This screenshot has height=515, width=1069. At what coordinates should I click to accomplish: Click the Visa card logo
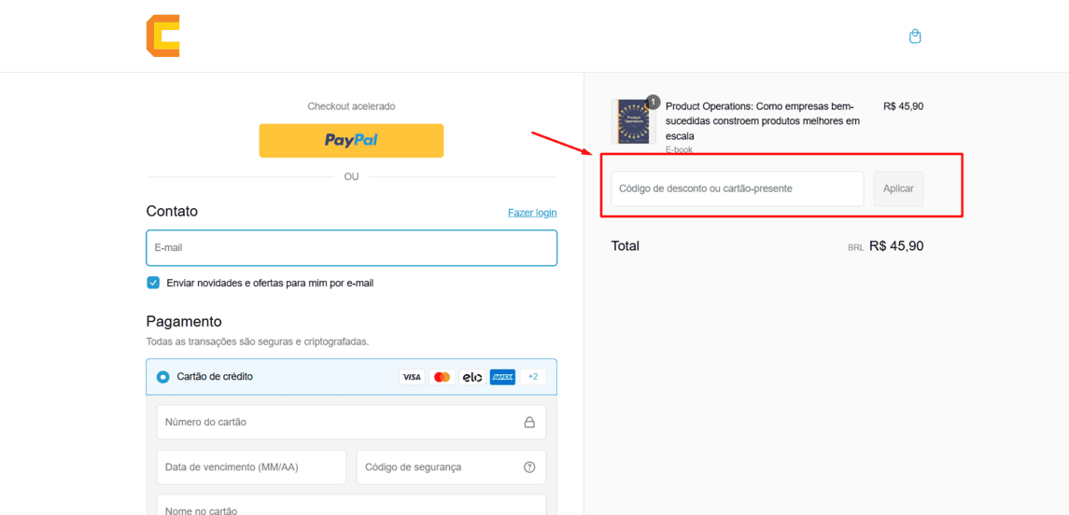(x=412, y=377)
